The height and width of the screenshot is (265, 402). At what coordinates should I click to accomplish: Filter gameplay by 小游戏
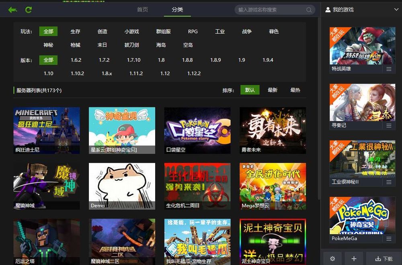pyautogui.click(x=132, y=31)
